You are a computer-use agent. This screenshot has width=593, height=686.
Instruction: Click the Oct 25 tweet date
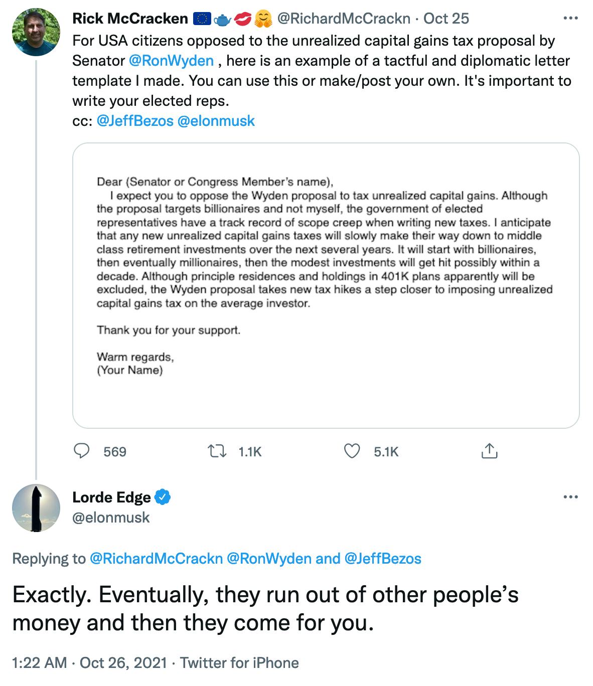tap(446, 19)
